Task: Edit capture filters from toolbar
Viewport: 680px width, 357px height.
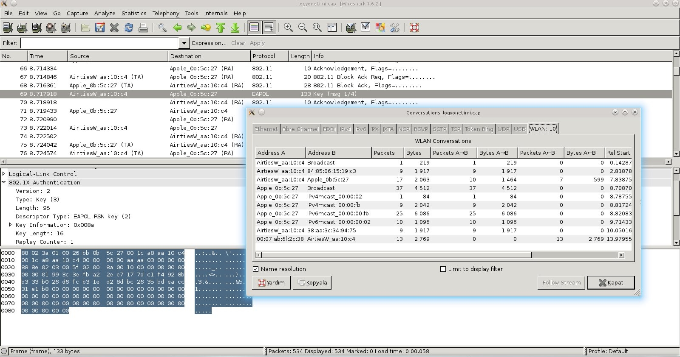Action: pos(351,28)
